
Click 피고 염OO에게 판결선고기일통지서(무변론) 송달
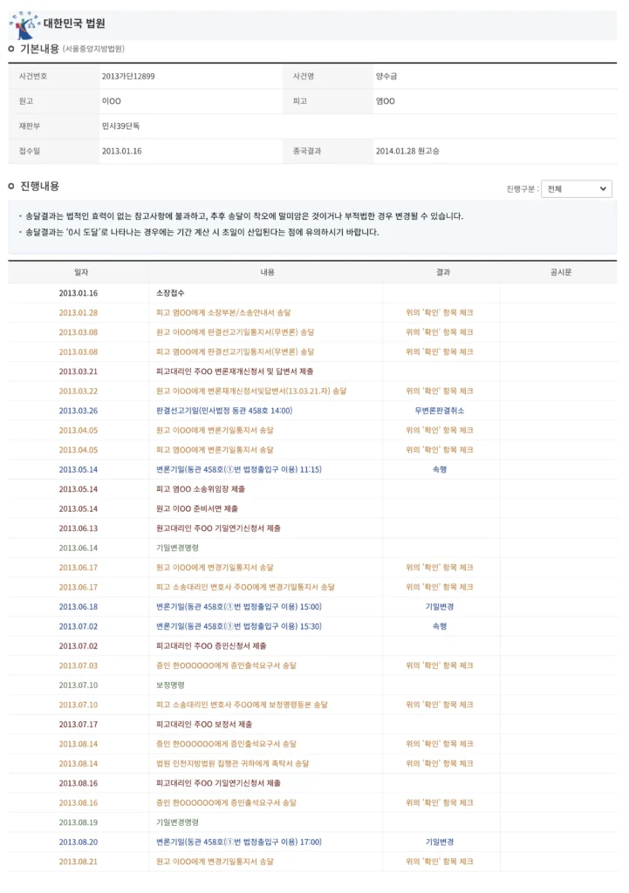coord(236,352)
